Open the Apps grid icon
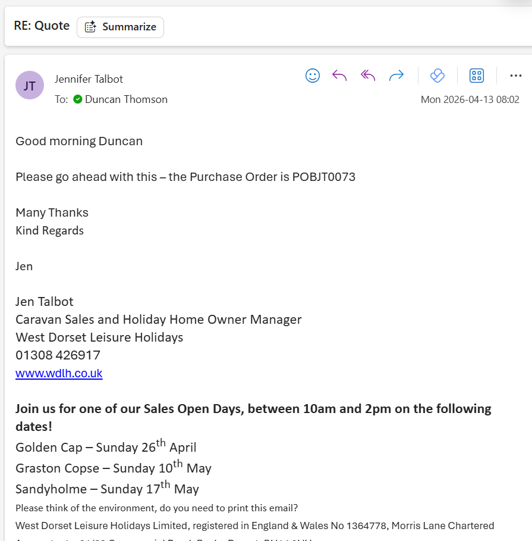The image size is (532, 541). pyautogui.click(x=477, y=76)
